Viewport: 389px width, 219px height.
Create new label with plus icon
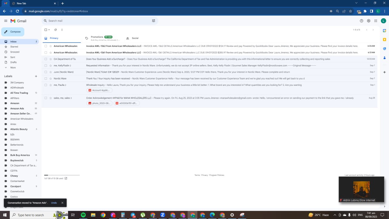coord(36,76)
